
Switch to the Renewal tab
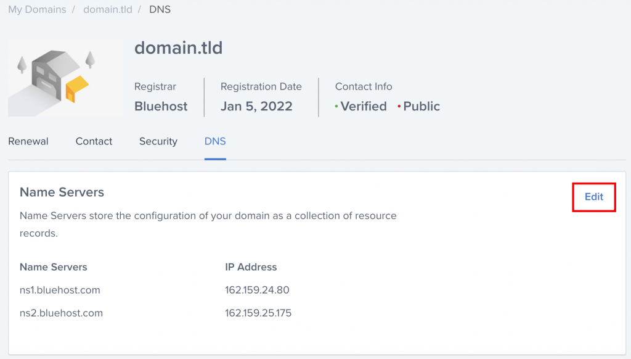(28, 141)
